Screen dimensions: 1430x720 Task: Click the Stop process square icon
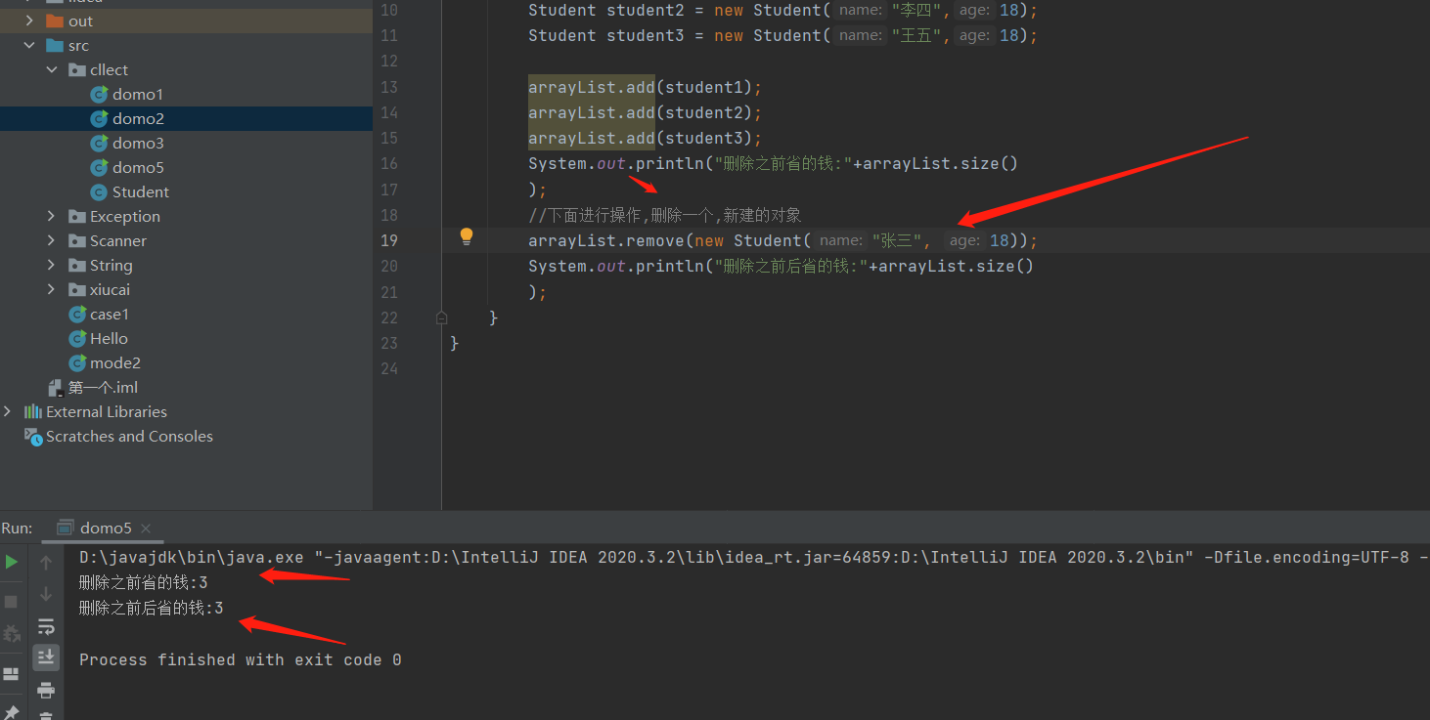tap(12, 602)
